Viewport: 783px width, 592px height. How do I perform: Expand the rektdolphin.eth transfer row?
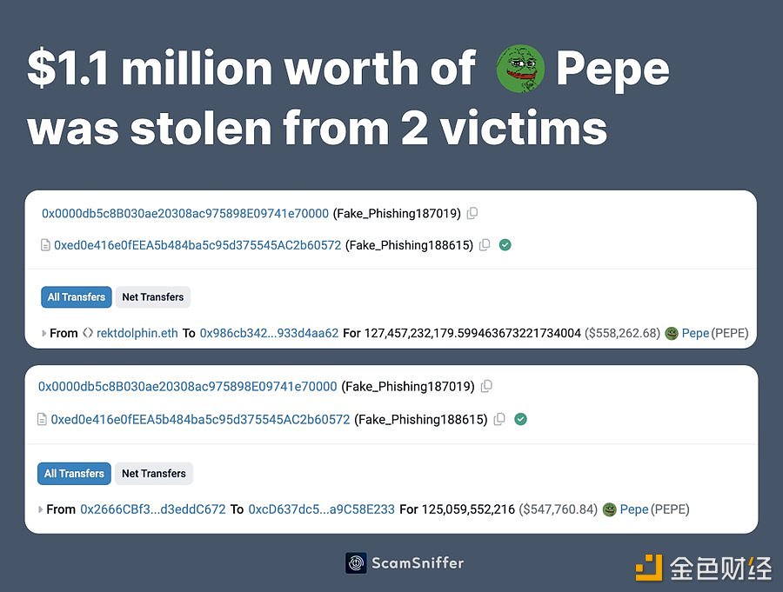44,334
